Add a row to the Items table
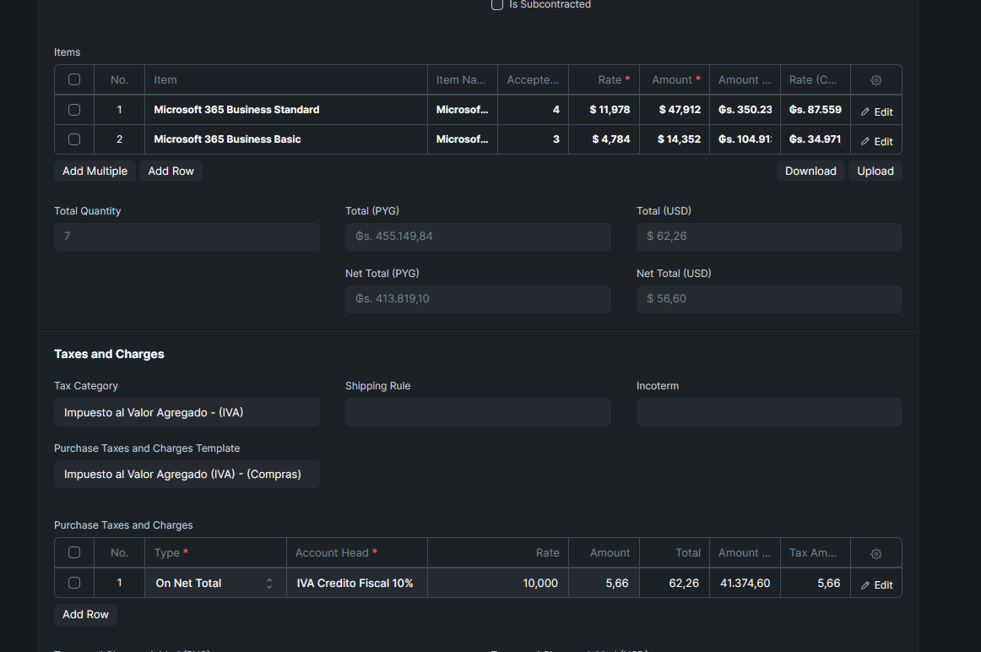981x652 pixels. point(171,171)
